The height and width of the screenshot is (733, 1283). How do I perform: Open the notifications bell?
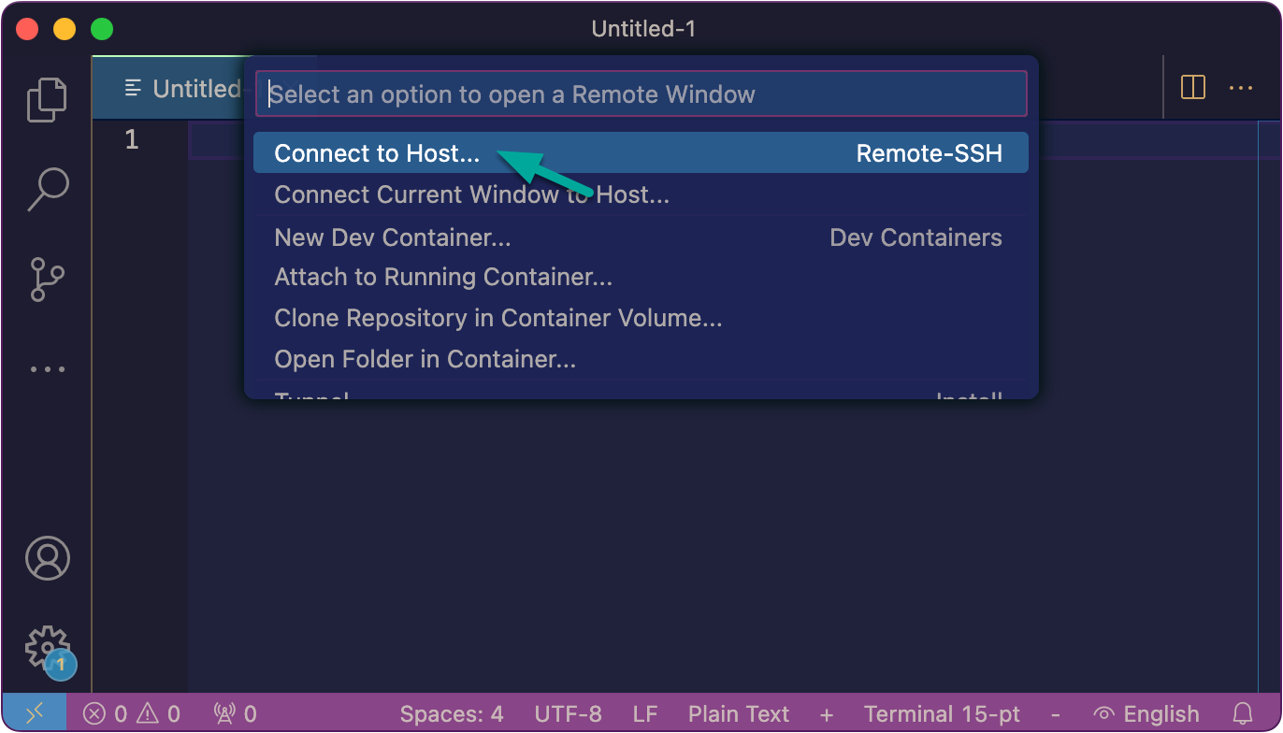1244,712
